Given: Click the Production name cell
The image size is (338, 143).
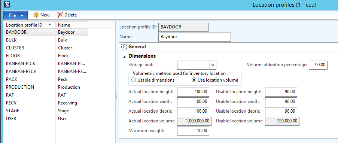Looking at the screenshot, I should (72, 87).
